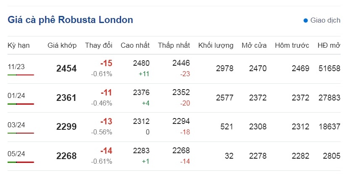Screen dimensions: 349x175
Task: Sort by the Giá khớp column header
Action: [62, 45]
